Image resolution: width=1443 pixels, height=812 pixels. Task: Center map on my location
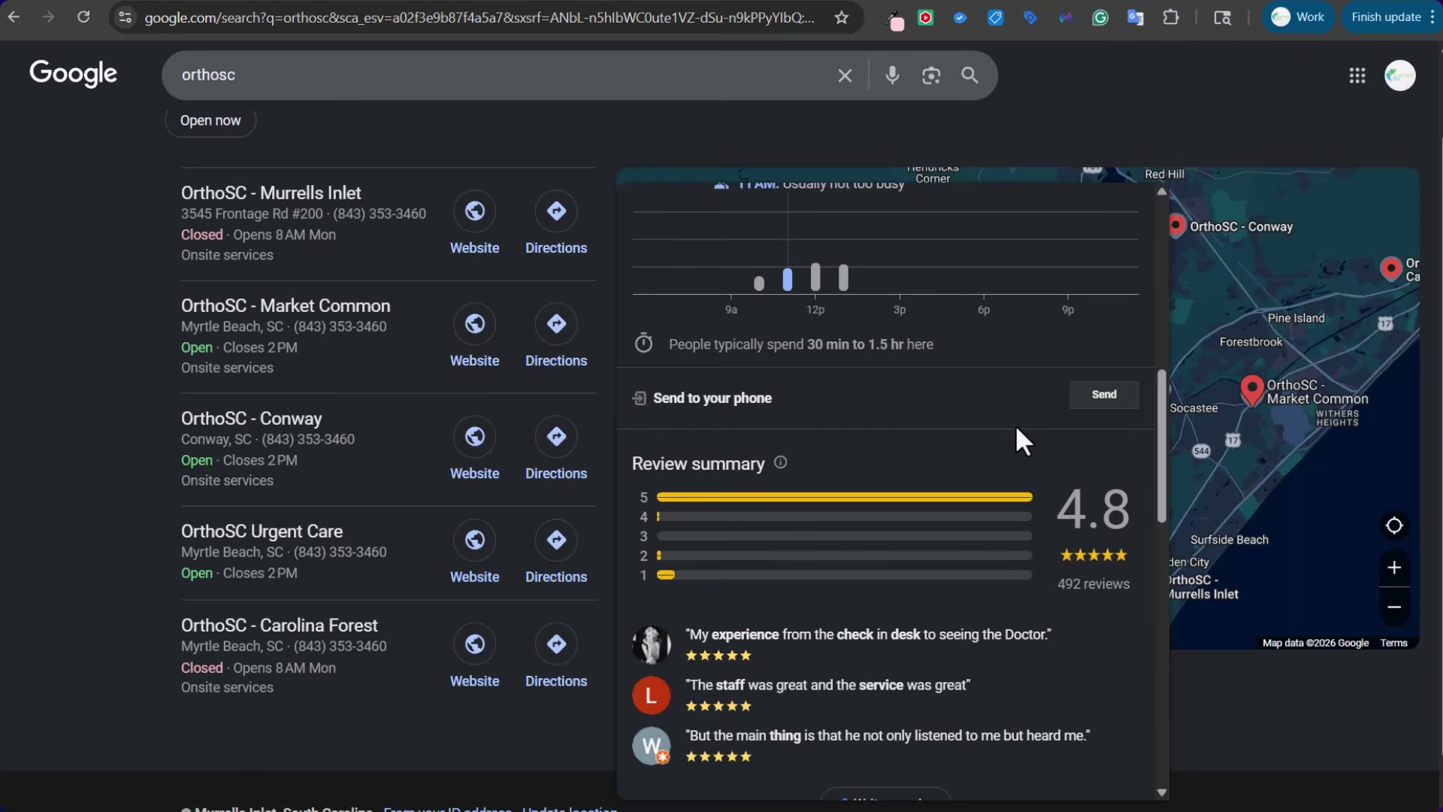pyautogui.click(x=1394, y=526)
